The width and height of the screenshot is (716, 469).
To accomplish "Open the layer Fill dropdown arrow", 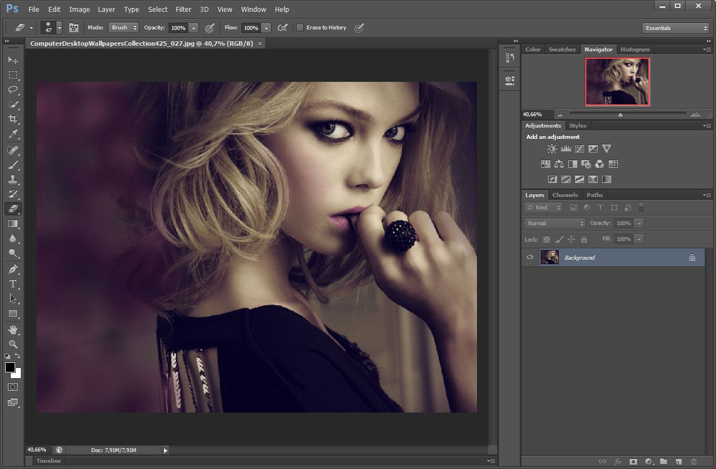I will 639,239.
